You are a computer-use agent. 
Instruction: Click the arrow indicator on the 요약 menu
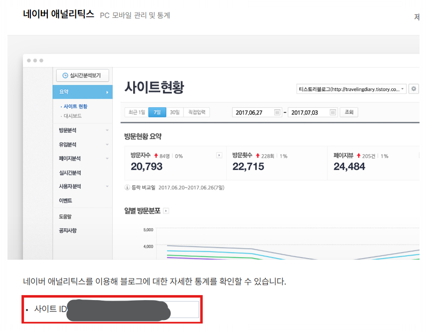108,91
